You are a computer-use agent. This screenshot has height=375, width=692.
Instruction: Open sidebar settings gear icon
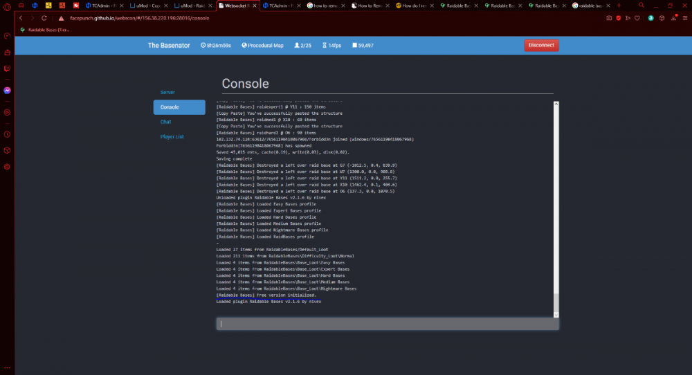(7, 167)
